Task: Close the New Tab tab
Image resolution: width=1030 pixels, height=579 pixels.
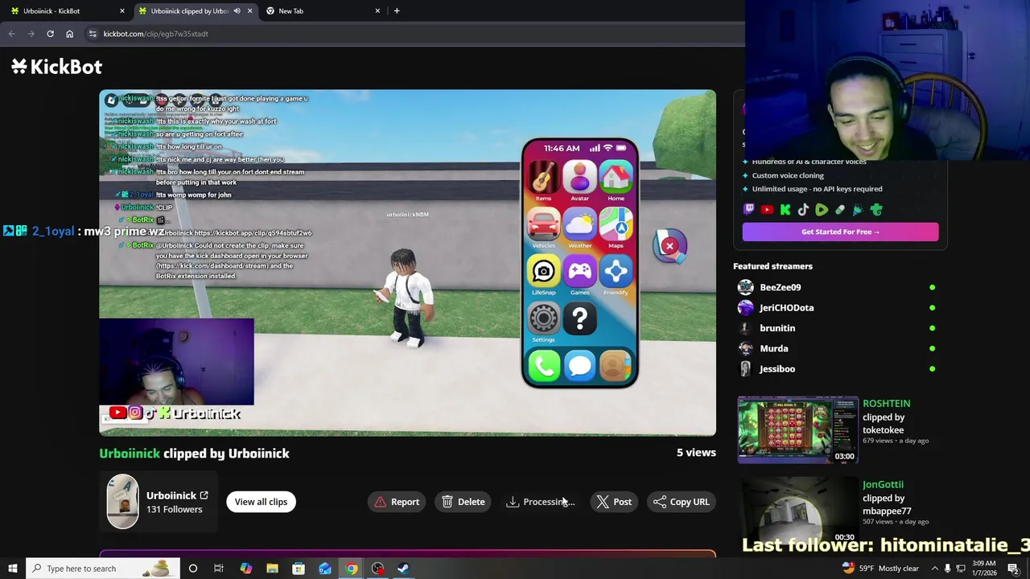Action: (377, 10)
